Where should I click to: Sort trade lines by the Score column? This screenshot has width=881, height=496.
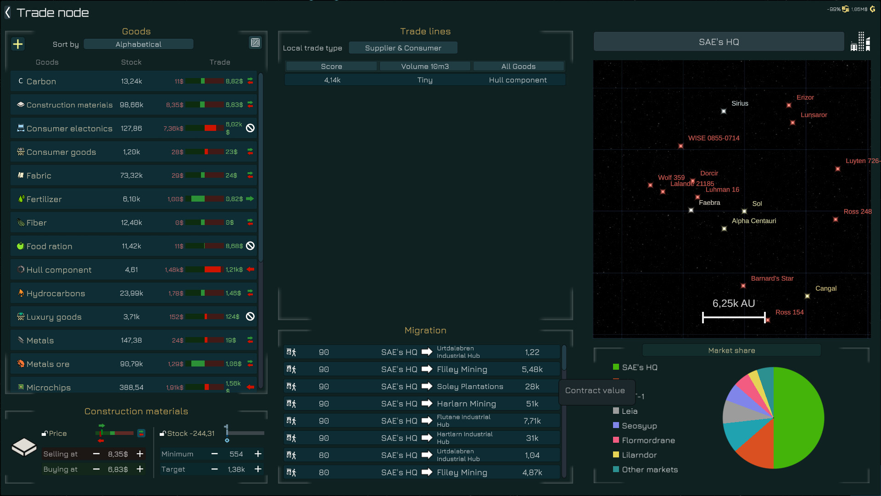[331, 67]
